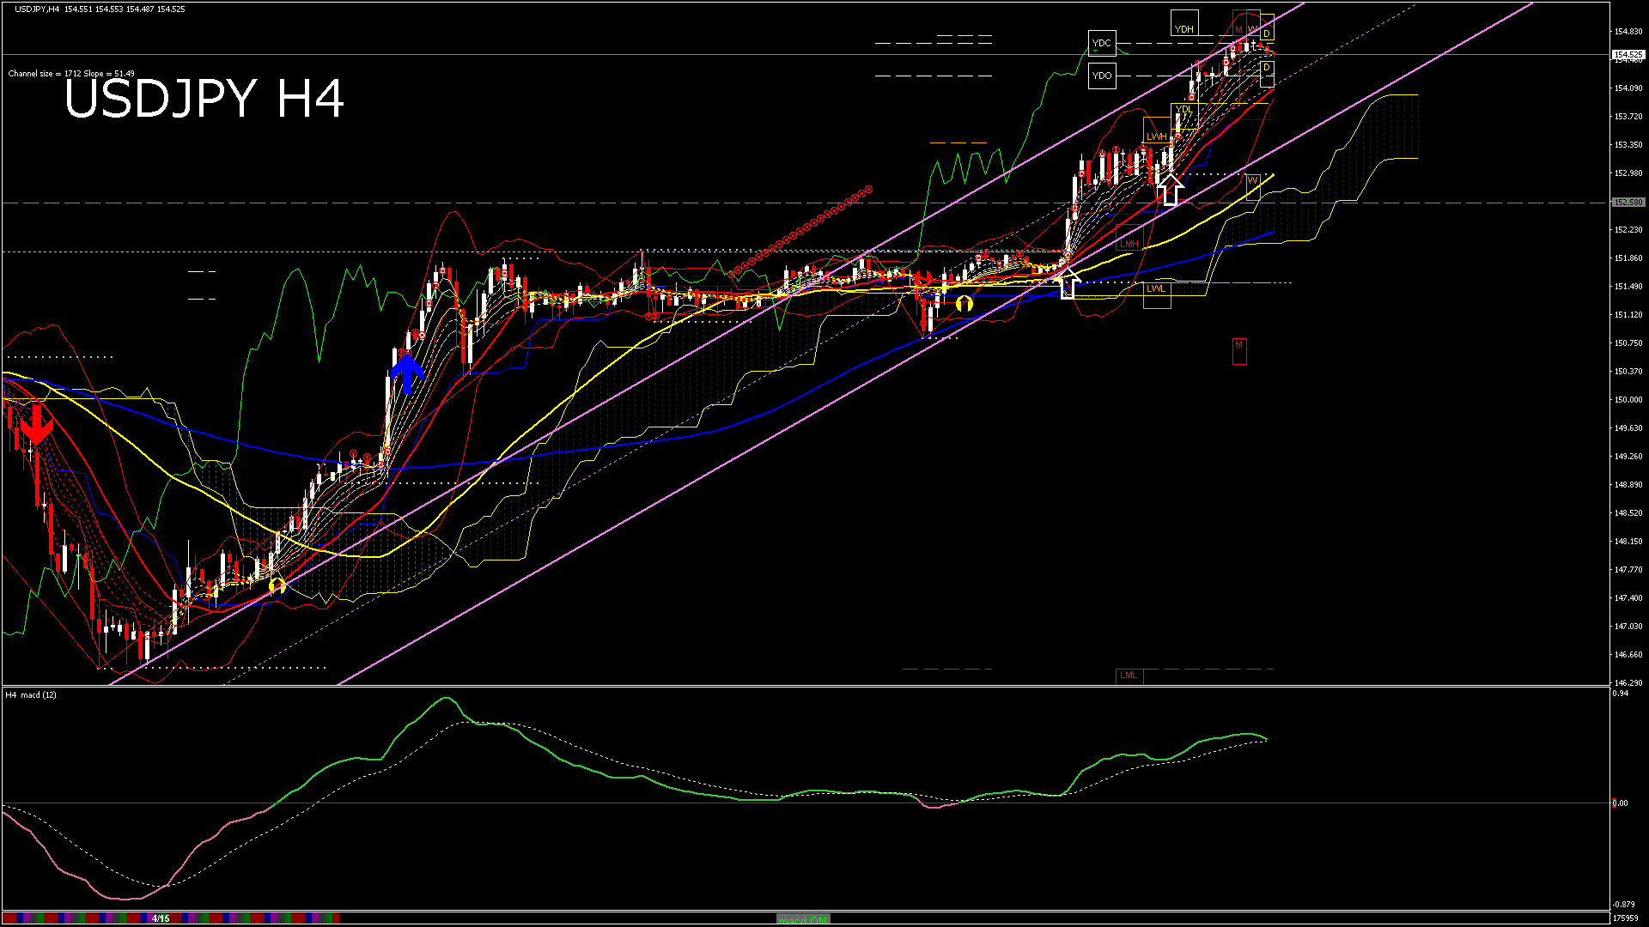The image size is (1649, 927).
Task: Click the 146.290 price scale value
Action: click(x=1628, y=683)
